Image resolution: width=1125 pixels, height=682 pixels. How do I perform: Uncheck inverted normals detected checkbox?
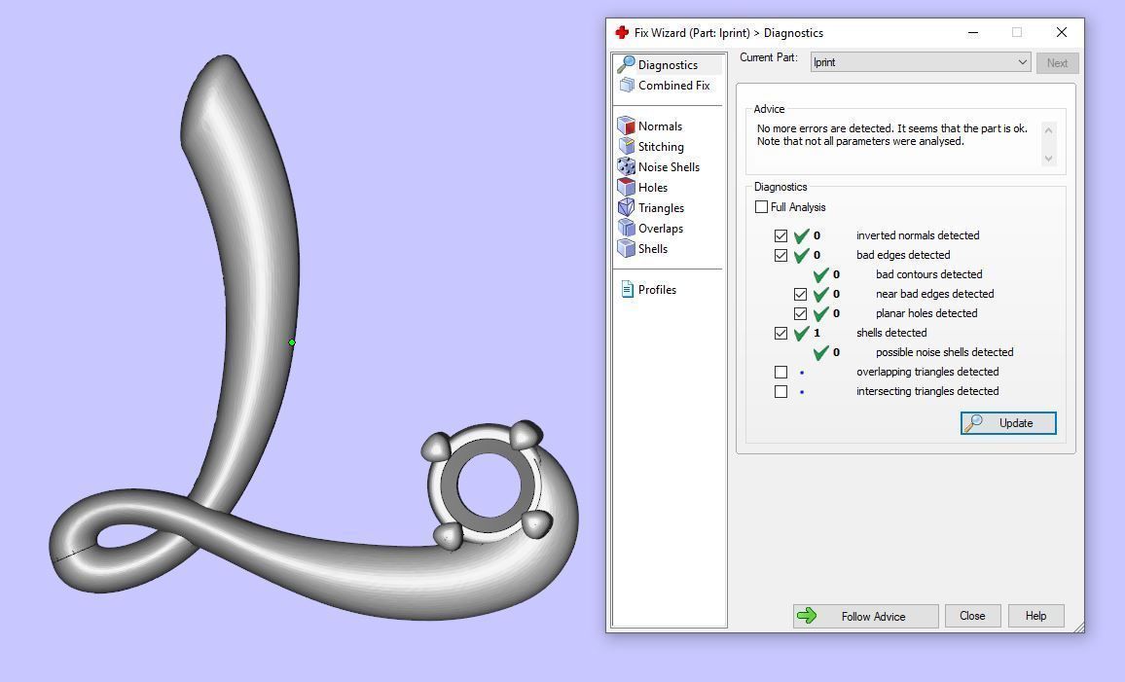pyautogui.click(x=780, y=235)
